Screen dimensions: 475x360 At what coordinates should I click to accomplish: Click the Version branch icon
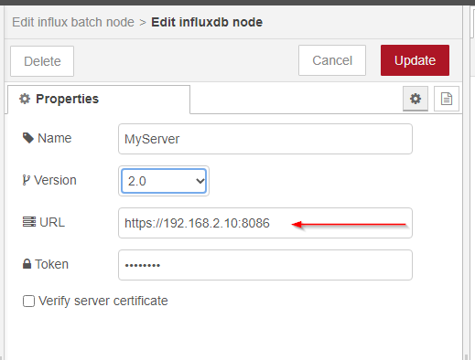click(27, 180)
